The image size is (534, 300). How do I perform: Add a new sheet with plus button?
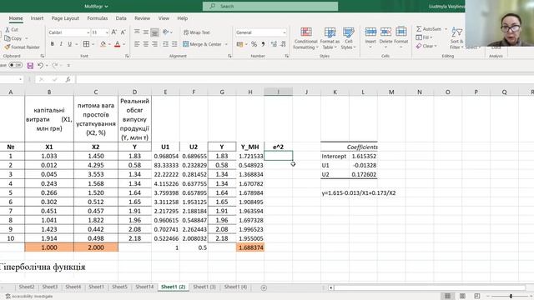point(264,287)
